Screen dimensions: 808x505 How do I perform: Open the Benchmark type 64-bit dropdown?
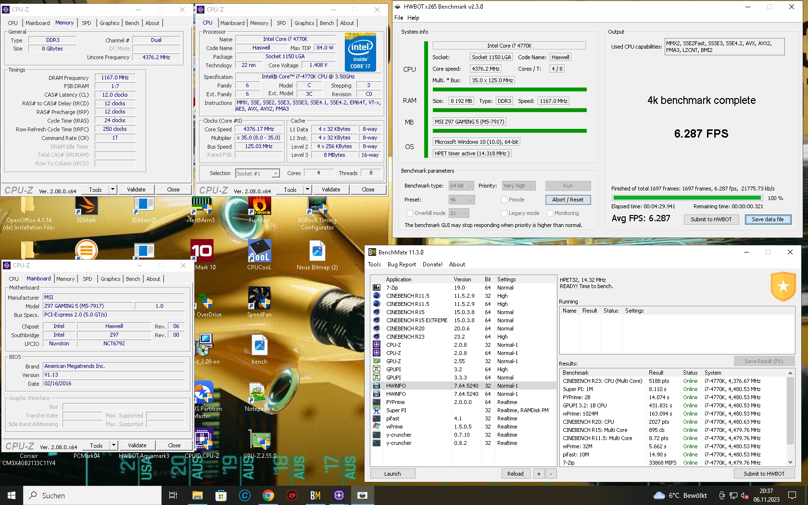point(462,186)
